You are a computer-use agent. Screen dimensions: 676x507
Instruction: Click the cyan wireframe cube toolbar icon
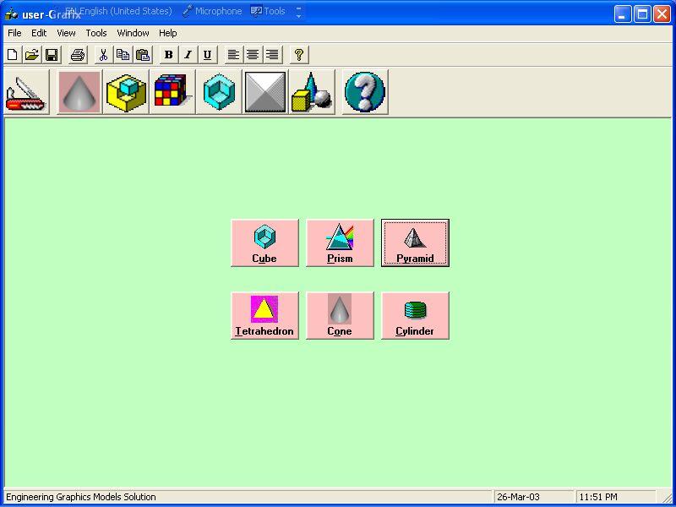220,92
